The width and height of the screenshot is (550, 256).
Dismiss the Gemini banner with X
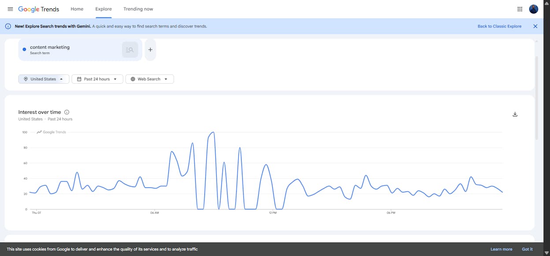point(535,26)
